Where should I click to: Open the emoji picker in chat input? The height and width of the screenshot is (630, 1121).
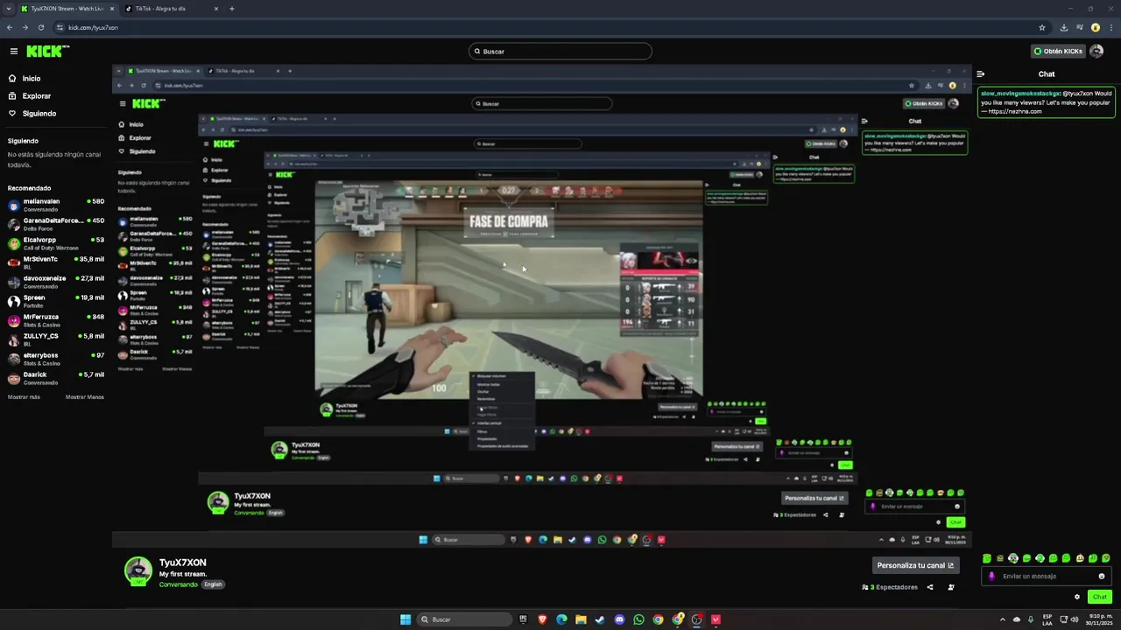[x=1102, y=577]
